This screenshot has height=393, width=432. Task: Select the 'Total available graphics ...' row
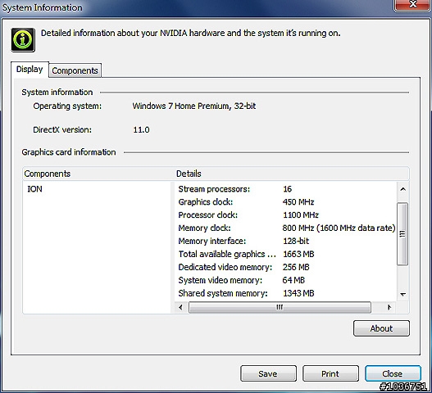286,254
